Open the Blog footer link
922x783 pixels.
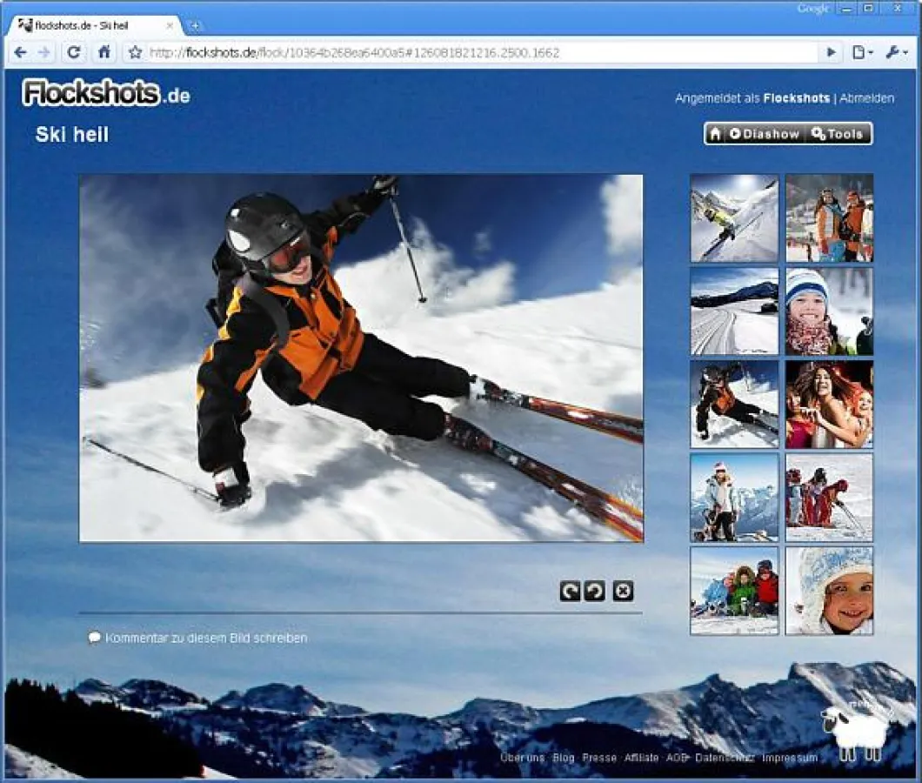564,758
